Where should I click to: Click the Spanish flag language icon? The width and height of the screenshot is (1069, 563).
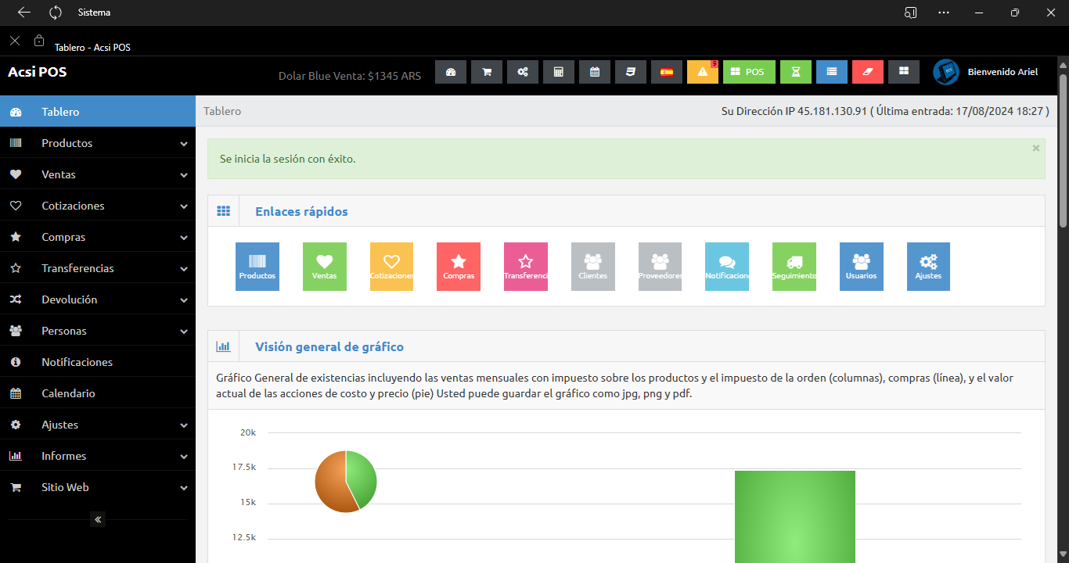coord(666,72)
